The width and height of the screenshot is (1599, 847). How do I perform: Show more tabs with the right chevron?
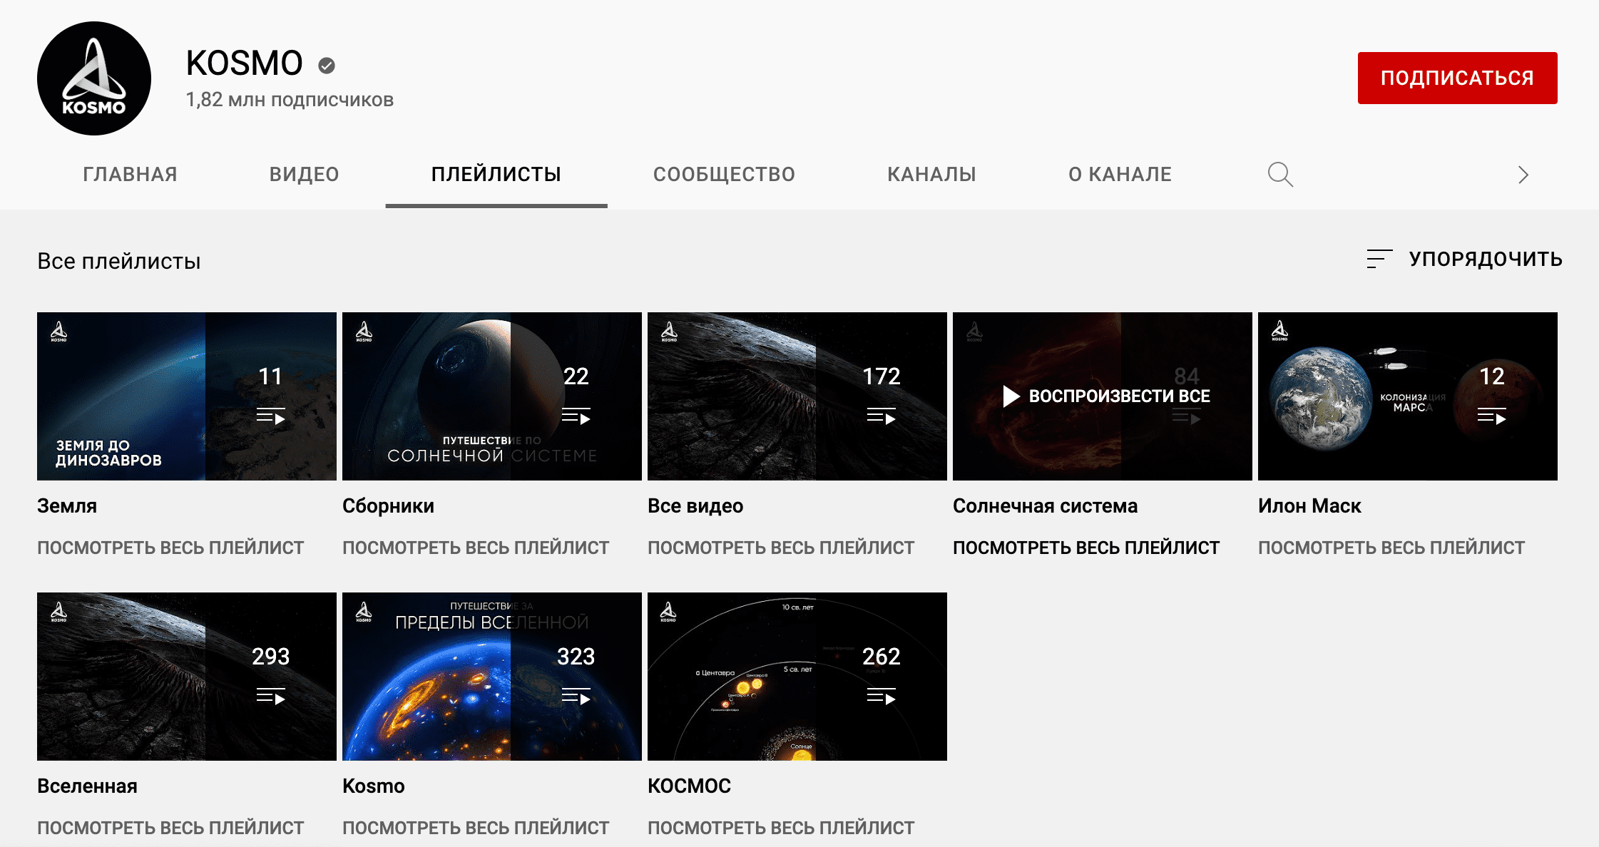click(x=1523, y=175)
